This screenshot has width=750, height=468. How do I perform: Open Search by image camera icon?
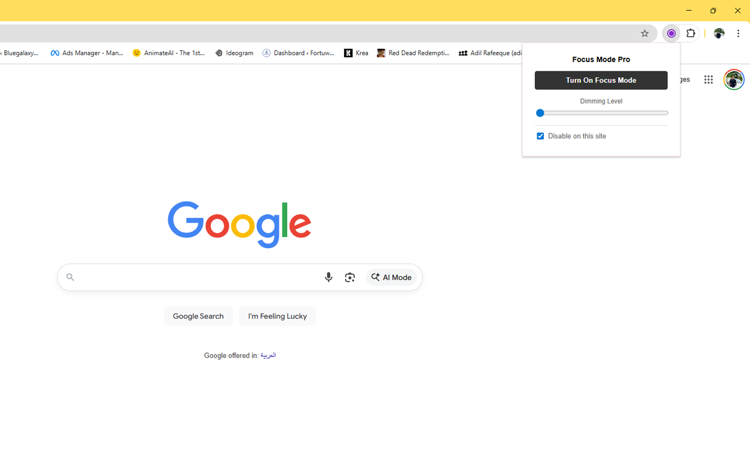[x=350, y=277]
